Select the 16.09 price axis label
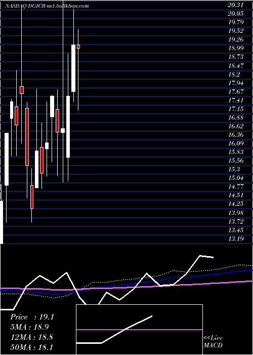 coord(236,144)
